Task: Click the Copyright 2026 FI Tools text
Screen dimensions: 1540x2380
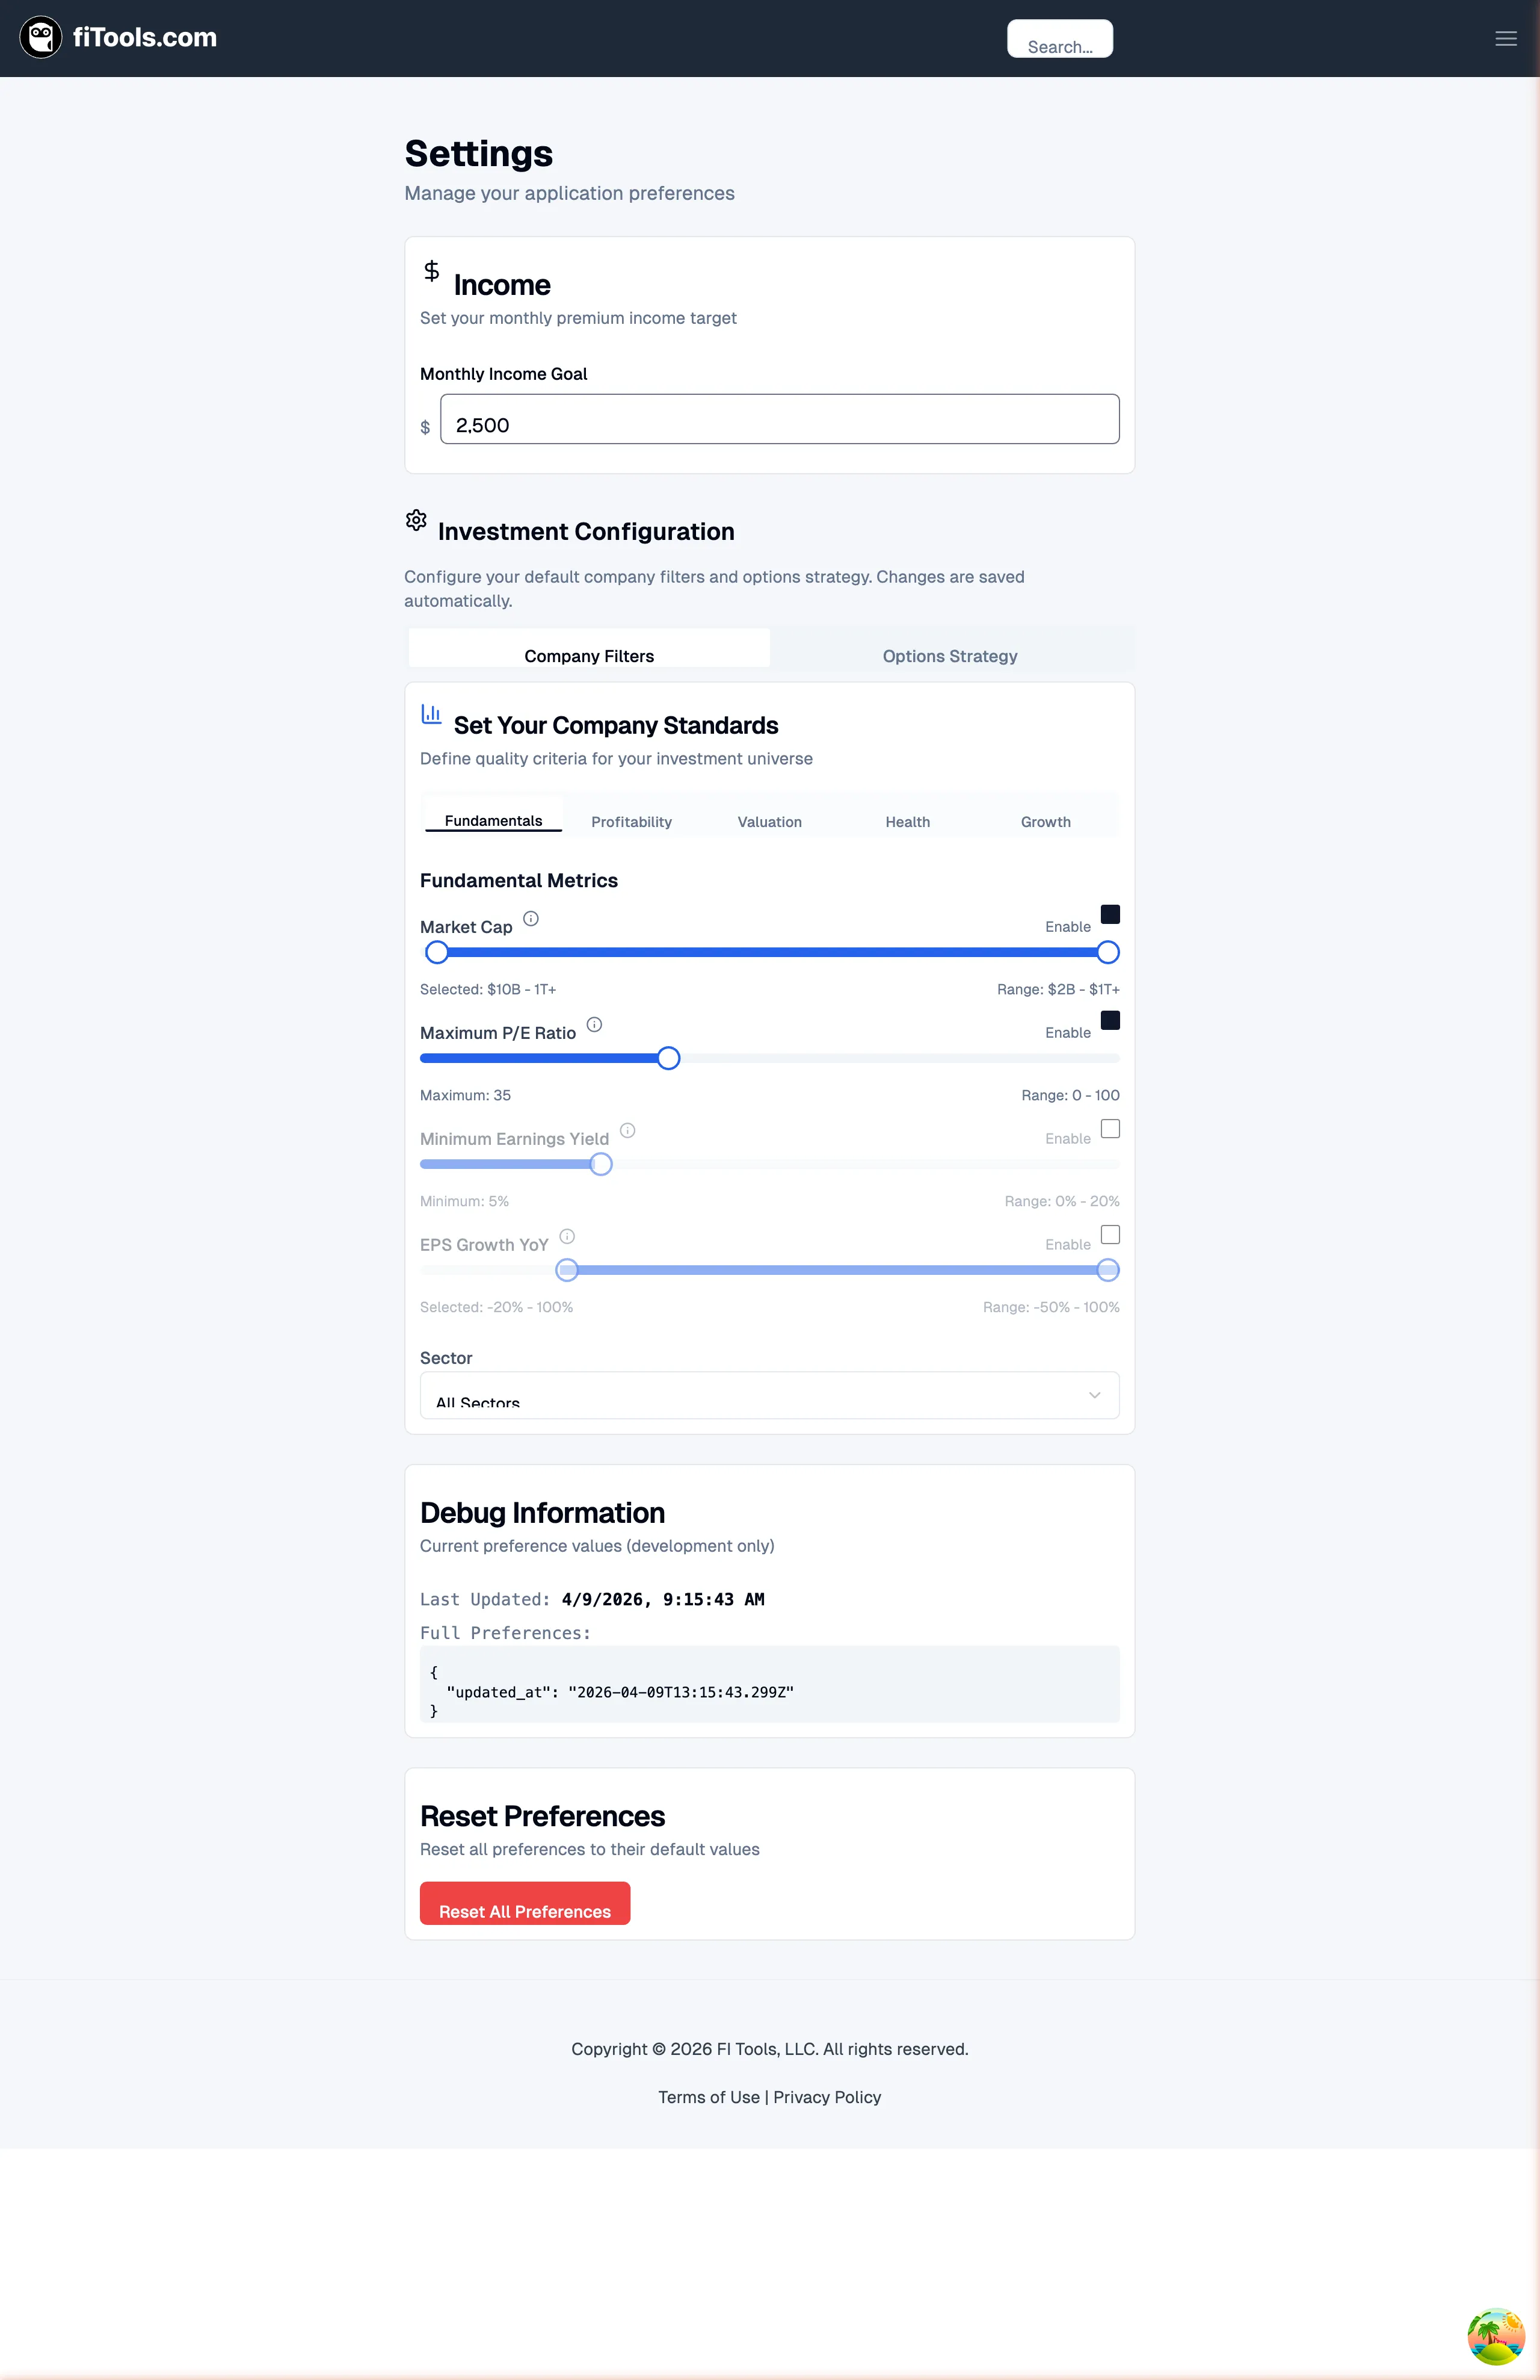Action: (x=769, y=2049)
